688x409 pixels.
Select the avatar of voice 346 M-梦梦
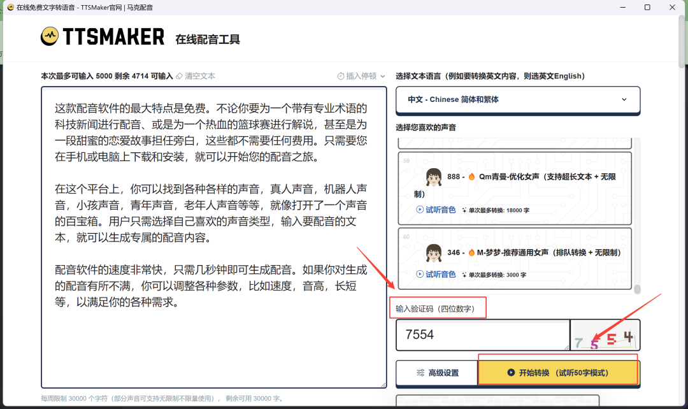coord(434,253)
